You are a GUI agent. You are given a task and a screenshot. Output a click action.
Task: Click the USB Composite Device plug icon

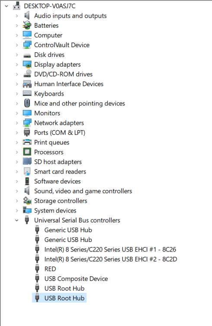37,278
